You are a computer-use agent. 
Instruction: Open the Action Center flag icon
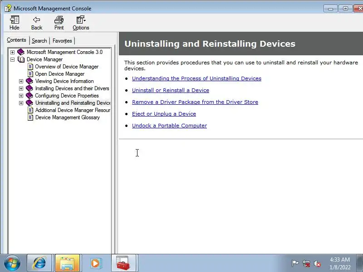tap(295, 263)
